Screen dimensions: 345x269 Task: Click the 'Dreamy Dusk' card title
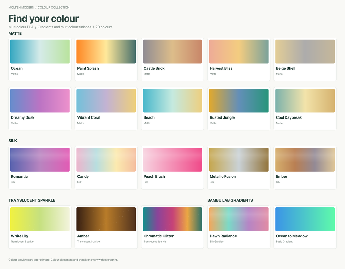click(23, 118)
